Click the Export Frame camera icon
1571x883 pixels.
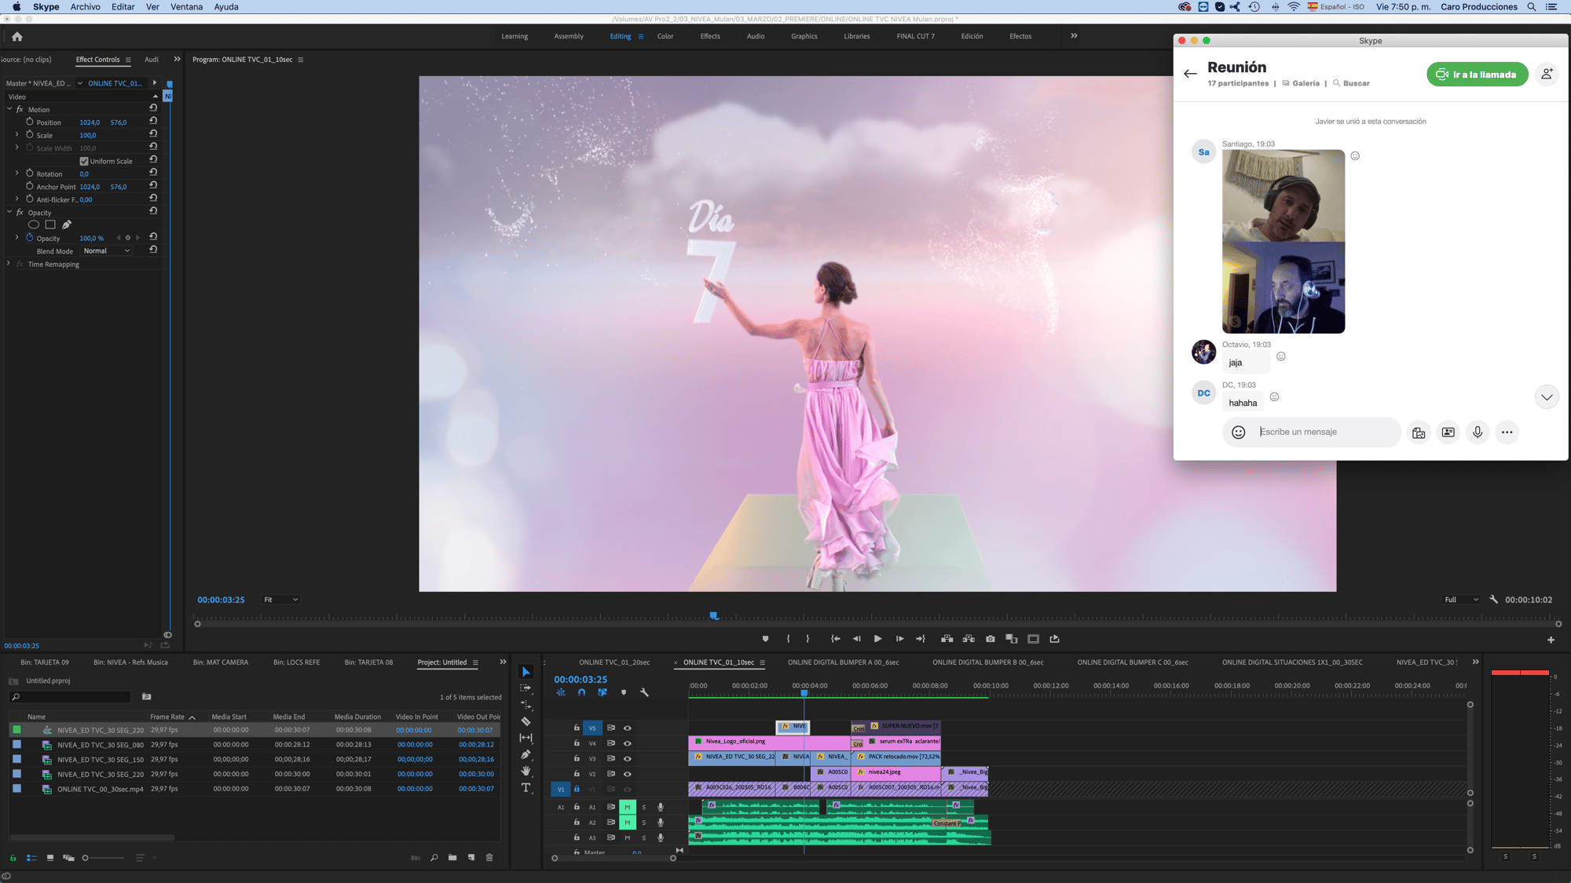[990, 639]
